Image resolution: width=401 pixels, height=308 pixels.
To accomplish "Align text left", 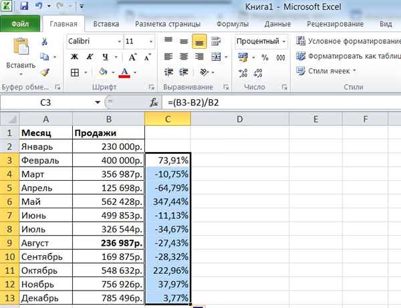I will [x=168, y=57].
